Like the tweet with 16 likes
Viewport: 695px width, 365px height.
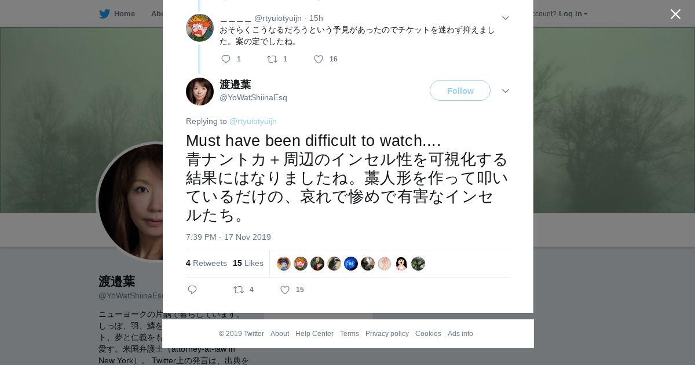(319, 59)
